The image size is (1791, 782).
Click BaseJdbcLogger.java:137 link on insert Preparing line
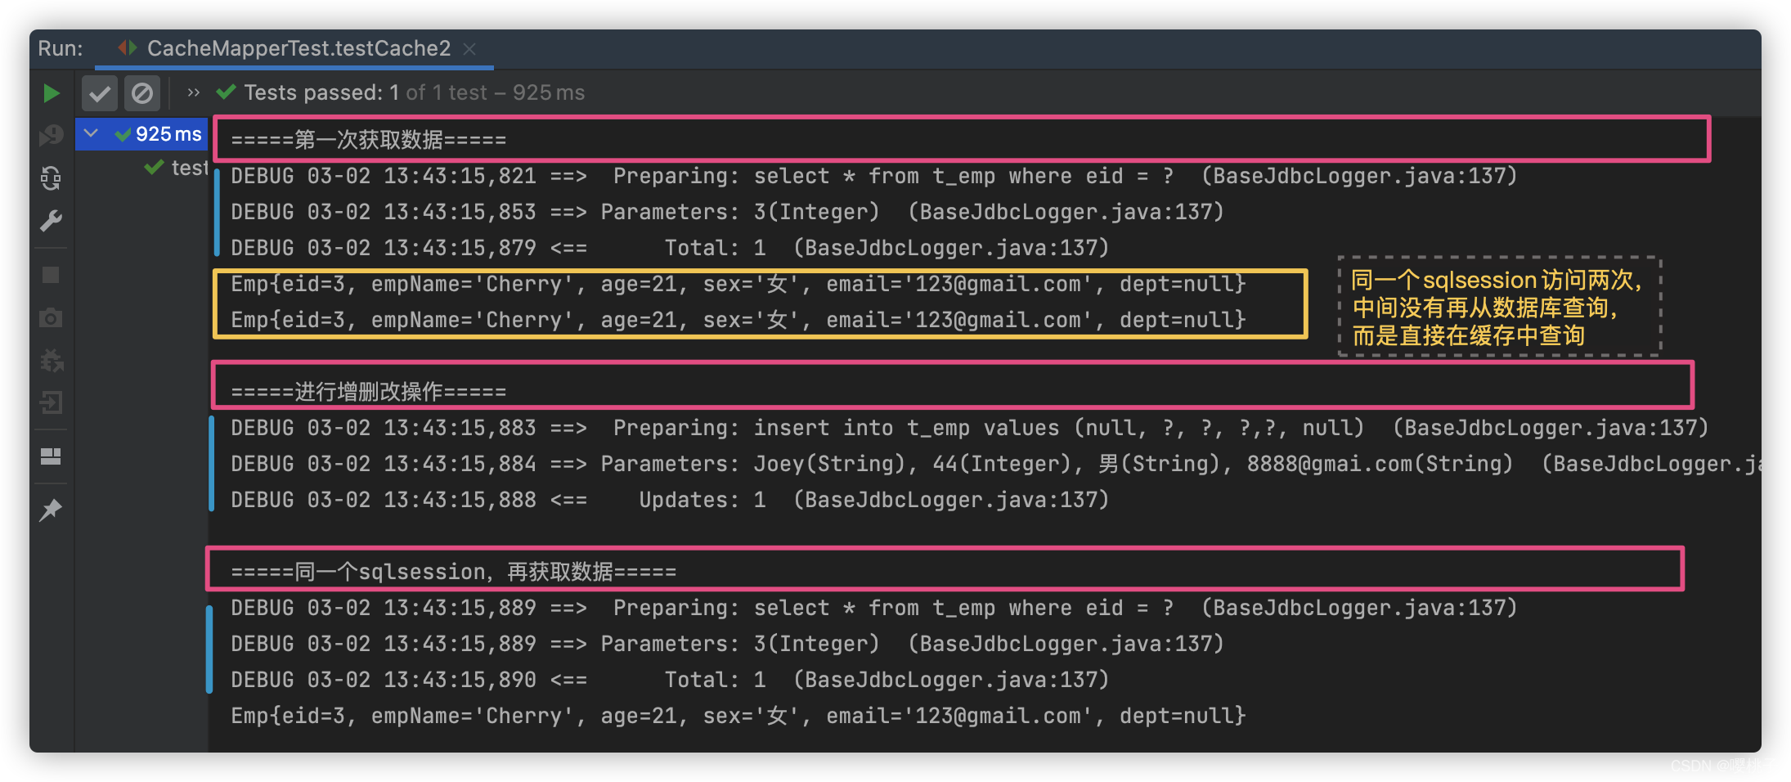pyautogui.click(x=1551, y=428)
